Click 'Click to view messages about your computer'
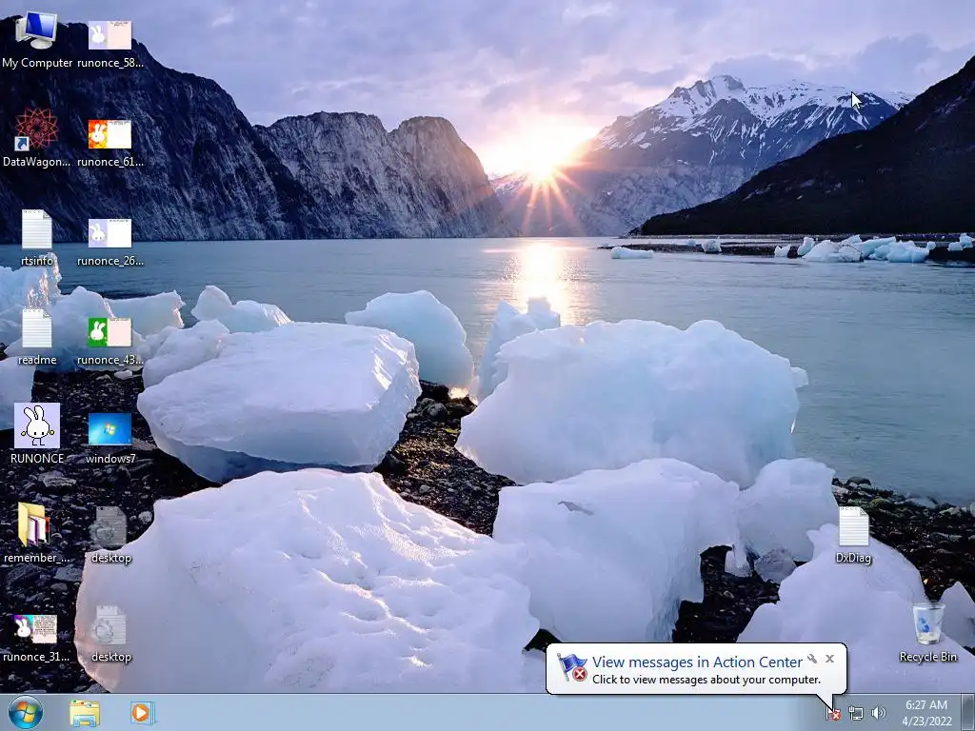This screenshot has width=975, height=731. tap(706, 680)
